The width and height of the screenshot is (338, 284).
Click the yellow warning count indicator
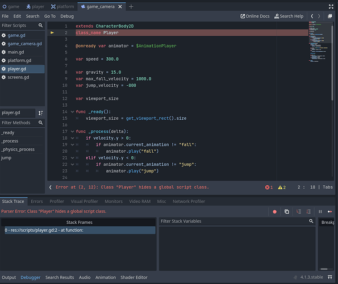click(x=282, y=187)
